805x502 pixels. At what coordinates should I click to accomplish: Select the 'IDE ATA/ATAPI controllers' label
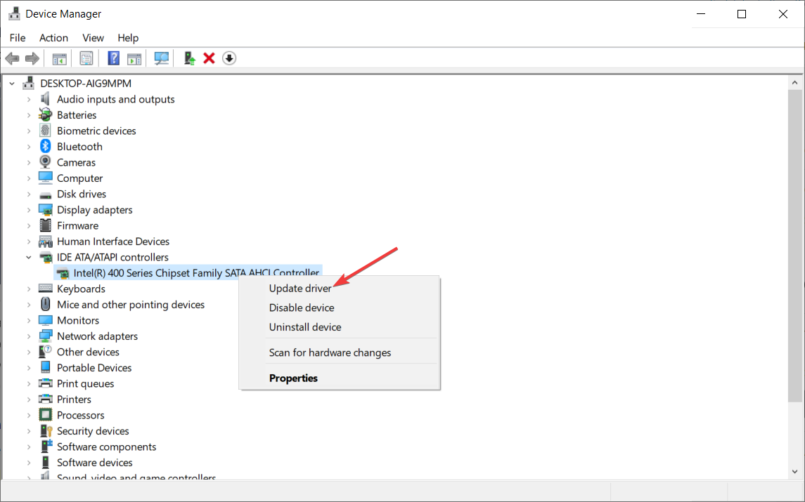pos(112,258)
